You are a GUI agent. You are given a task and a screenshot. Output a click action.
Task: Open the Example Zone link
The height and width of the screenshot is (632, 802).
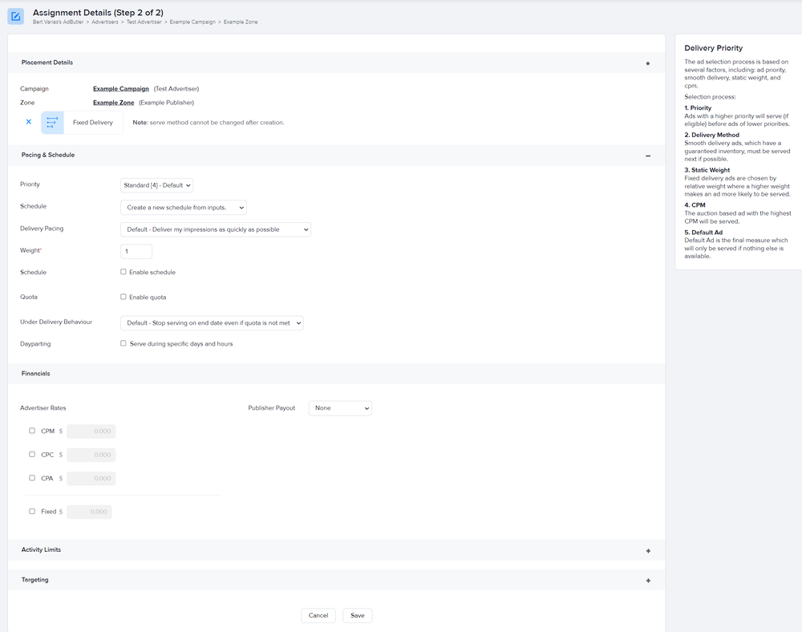pos(114,103)
